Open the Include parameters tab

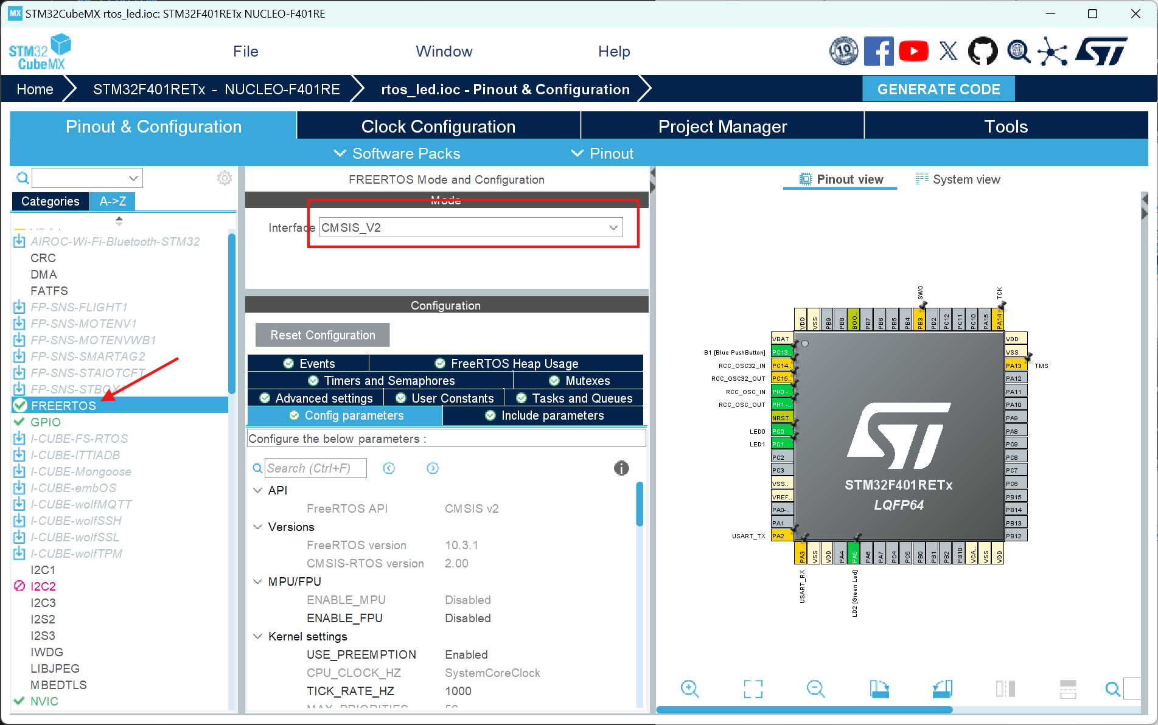pyautogui.click(x=543, y=415)
